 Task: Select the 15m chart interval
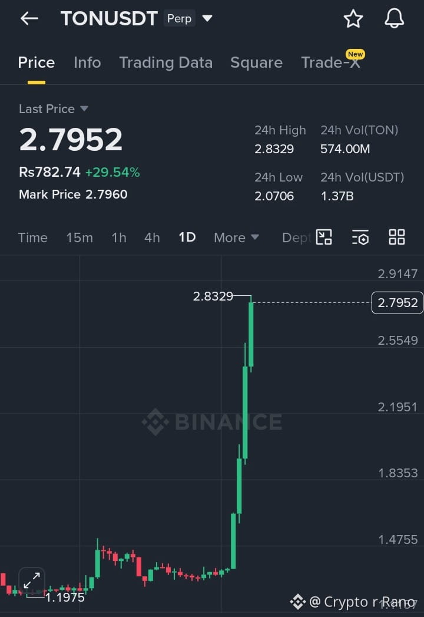pyautogui.click(x=79, y=237)
